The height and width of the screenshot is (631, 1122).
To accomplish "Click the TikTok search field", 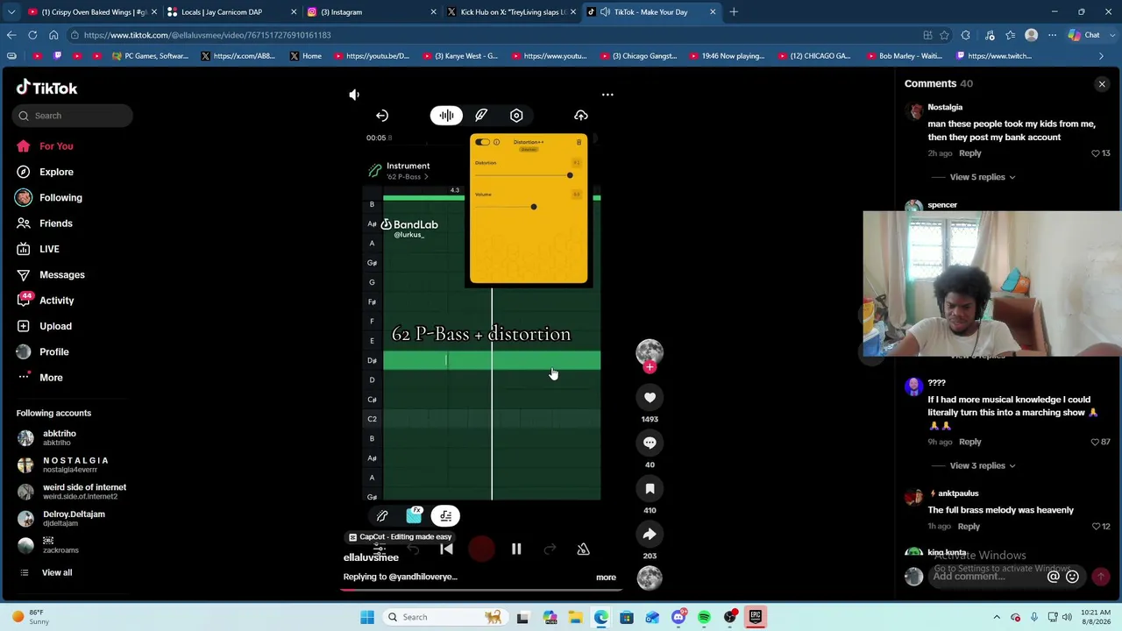I will coord(73,116).
